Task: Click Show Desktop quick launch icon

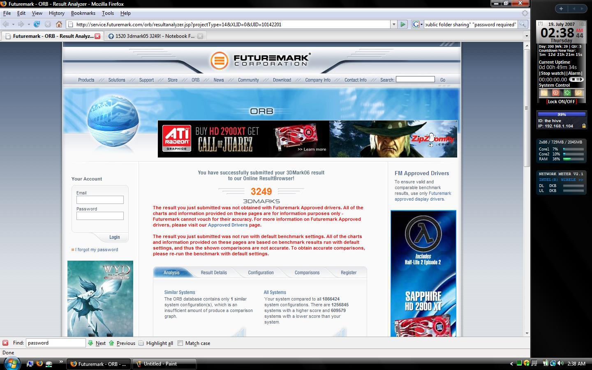Action: pos(30,363)
